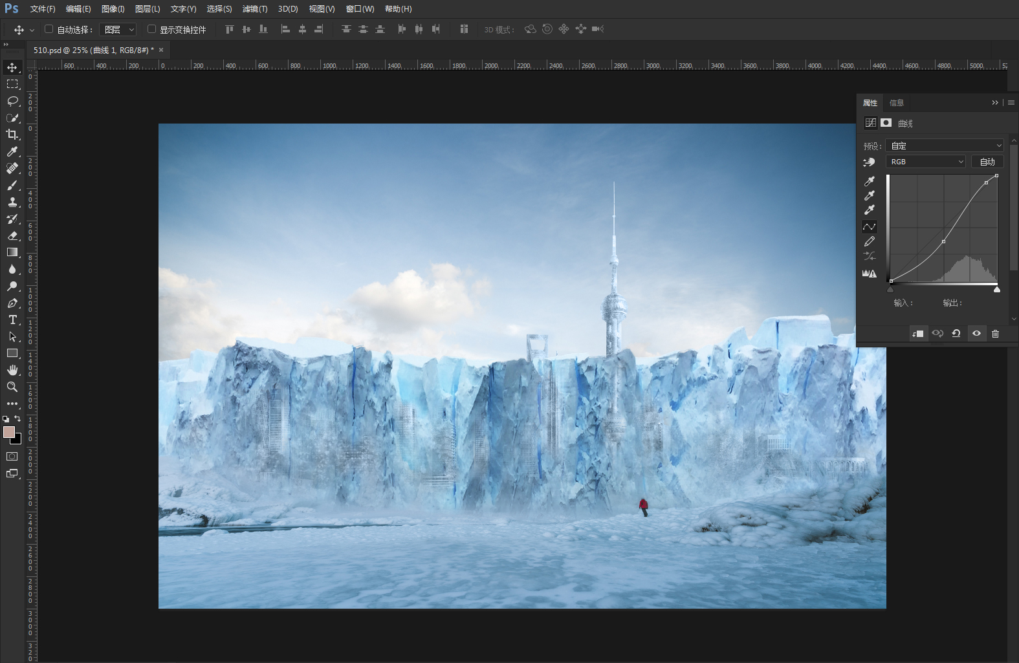Swap foreground and background colors
Image resolution: width=1019 pixels, height=663 pixels.
[x=17, y=418]
